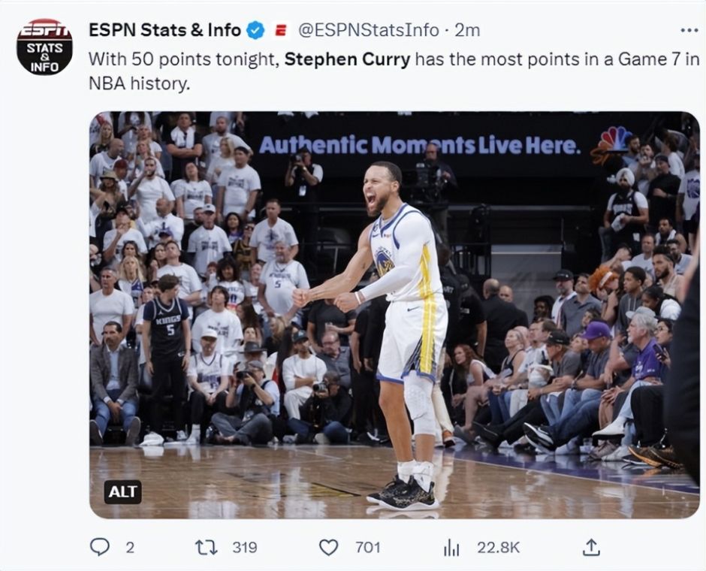Screen dimensions: 706x571
Task: Click the retweet arrows icon
Action: (206, 547)
